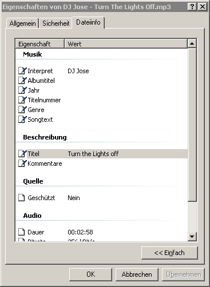The width and height of the screenshot is (210, 287).
Task: Click the edit icon next to Interpret
Action: click(22, 71)
